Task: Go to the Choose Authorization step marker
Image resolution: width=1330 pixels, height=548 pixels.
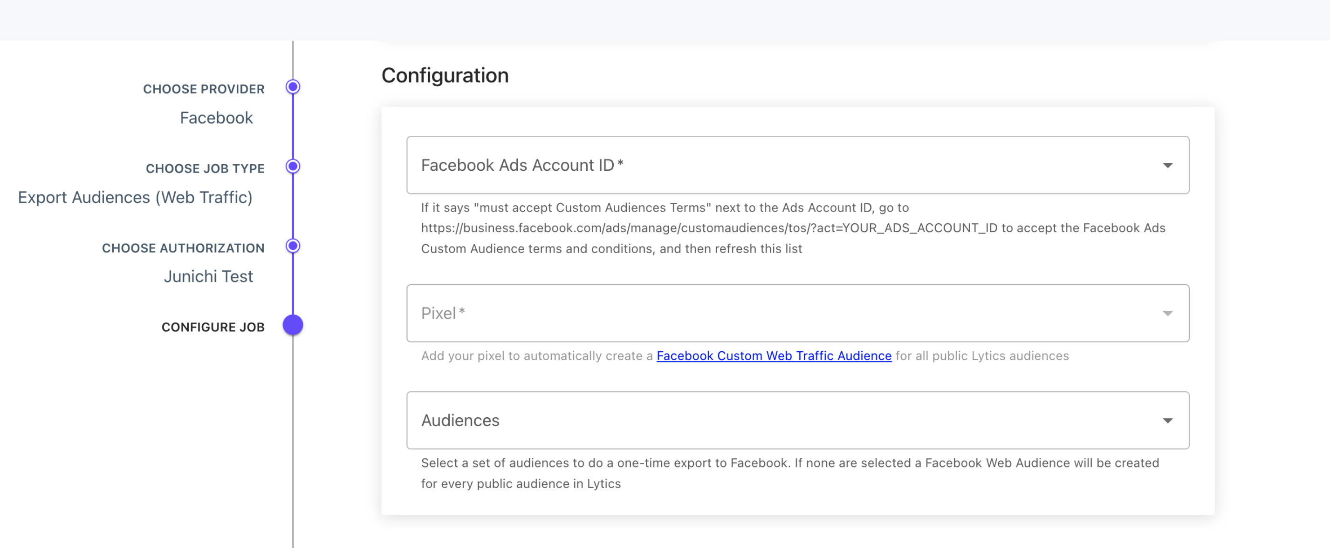Action: 293,246
